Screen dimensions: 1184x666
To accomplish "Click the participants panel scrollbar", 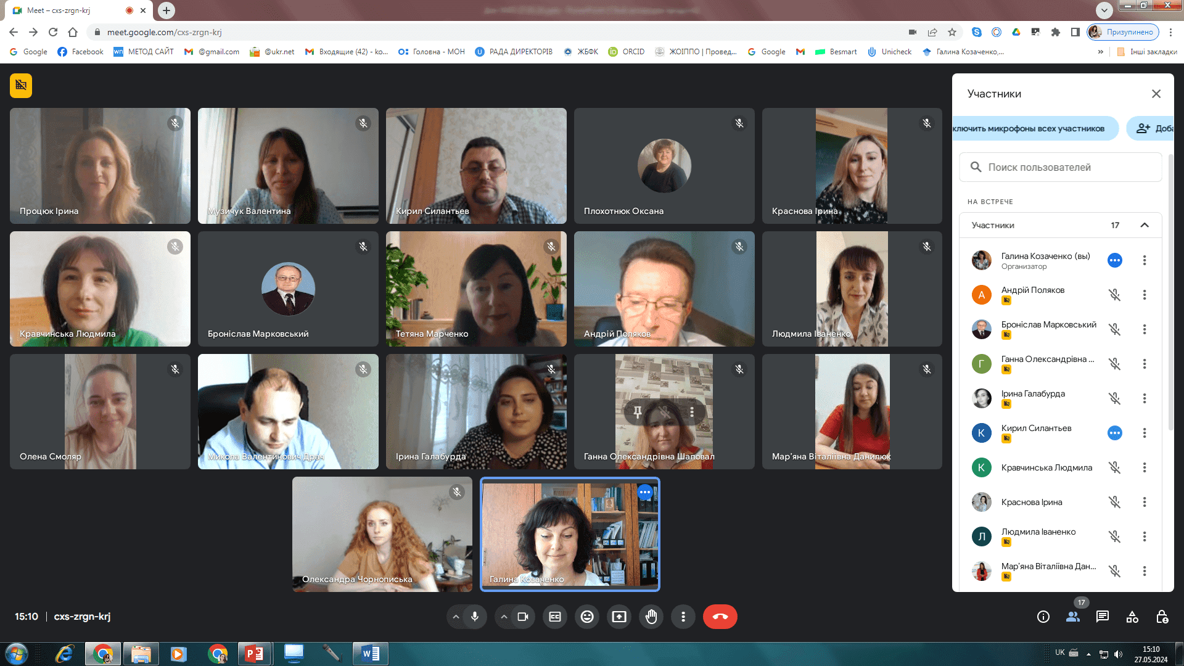I will (x=1170, y=290).
